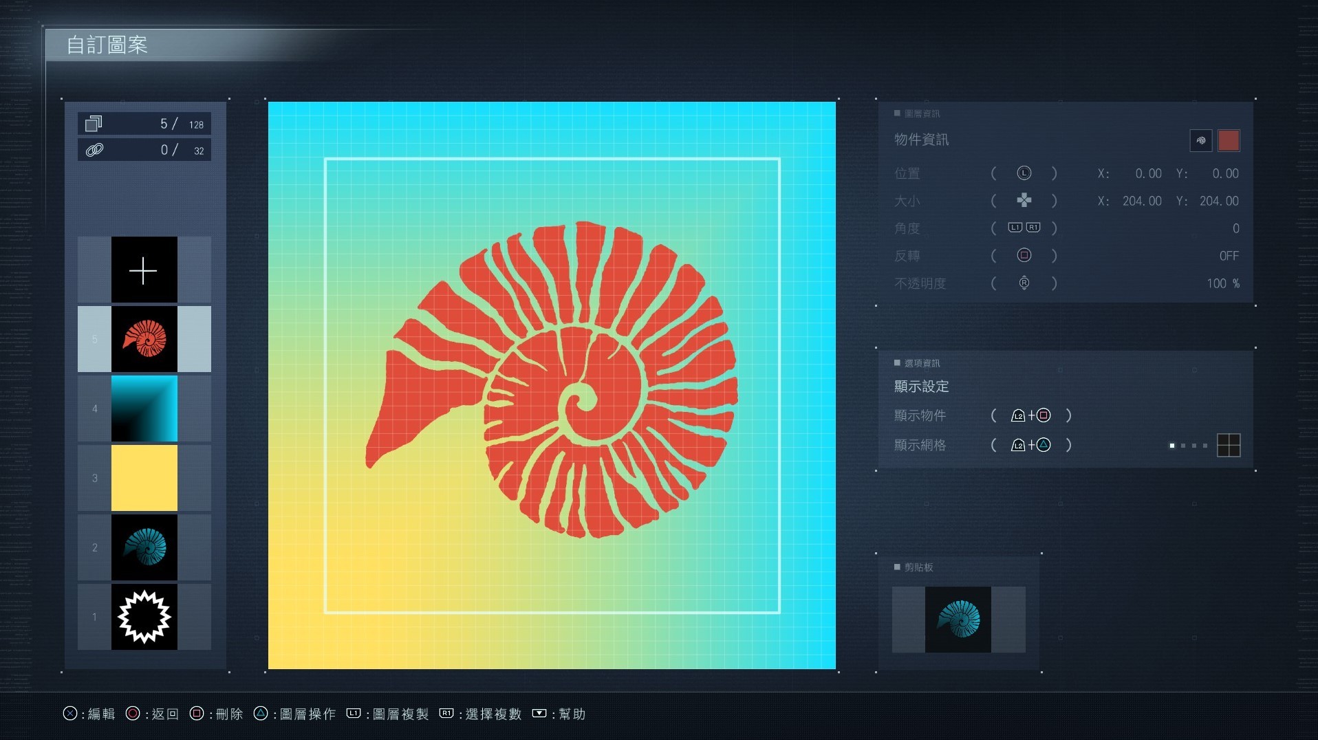This screenshot has width=1318, height=740.
Task: Select the opacity 100 % value
Action: click(x=1223, y=283)
